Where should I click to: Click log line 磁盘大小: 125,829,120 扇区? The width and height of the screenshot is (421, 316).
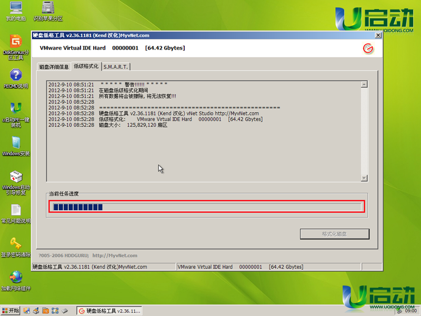coord(108,125)
